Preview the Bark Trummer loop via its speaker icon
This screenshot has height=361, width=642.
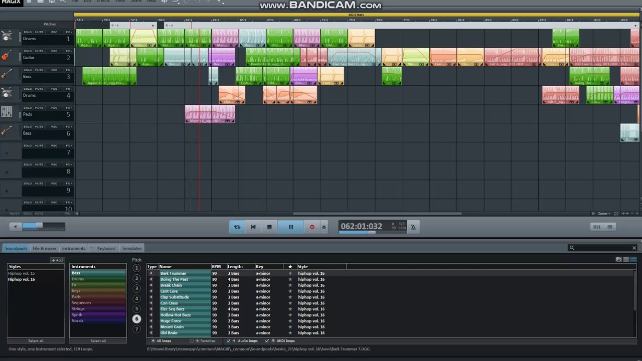click(151, 273)
